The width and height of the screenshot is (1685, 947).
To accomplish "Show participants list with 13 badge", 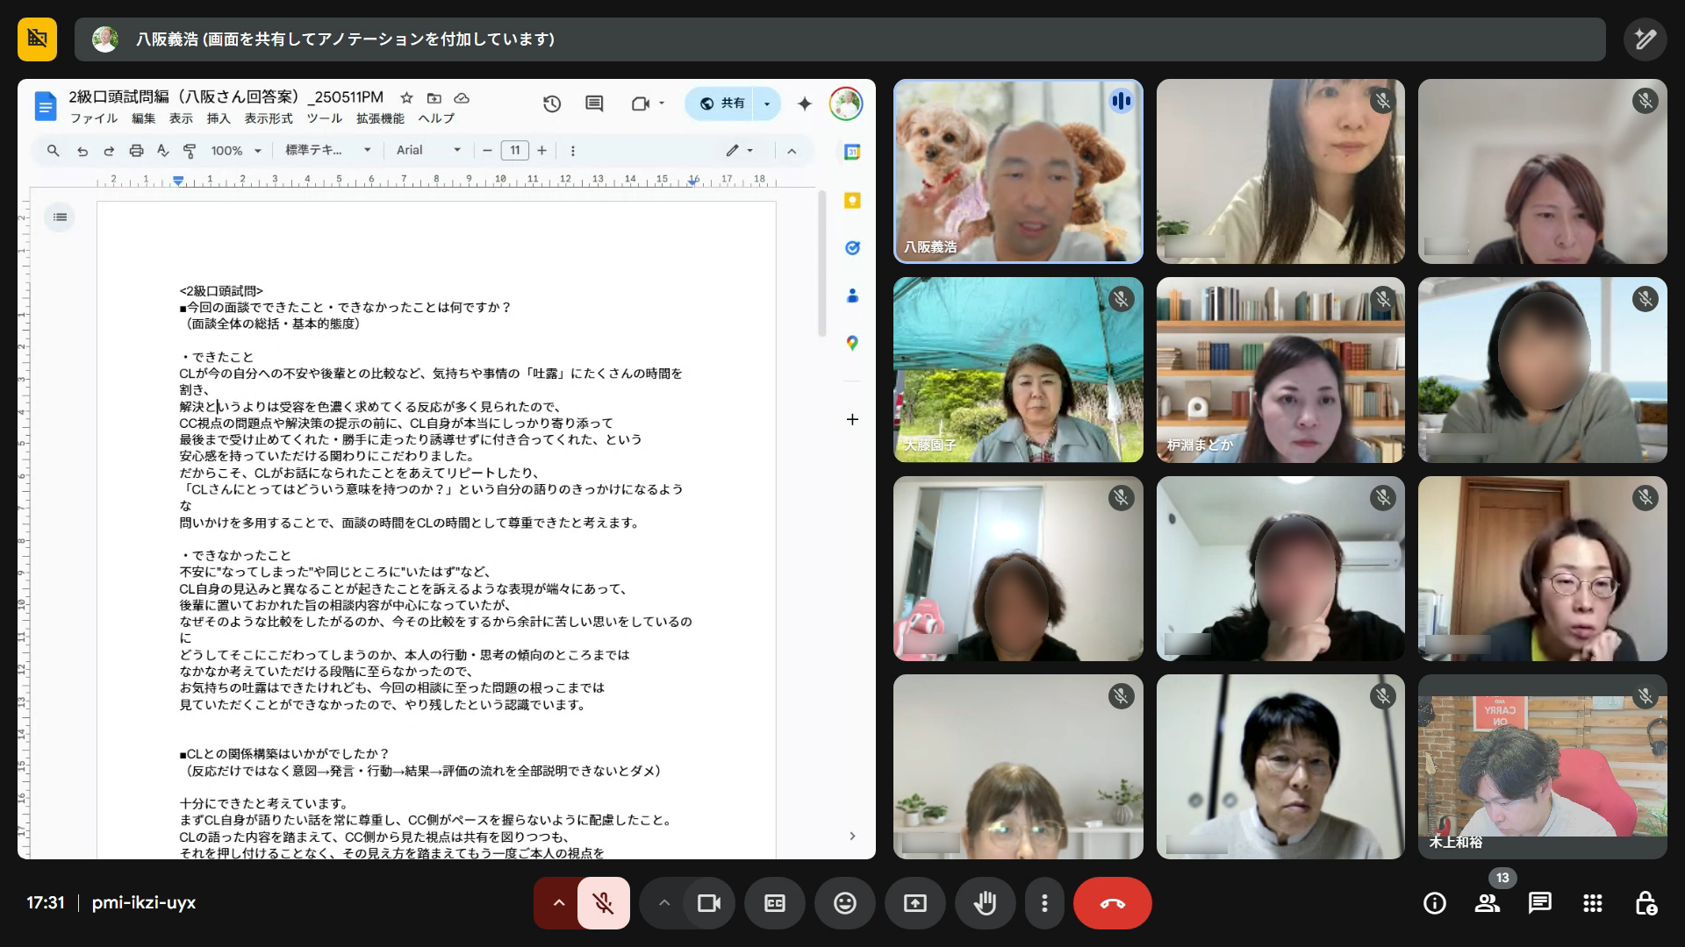I will pyautogui.click(x=1487, y=903).
